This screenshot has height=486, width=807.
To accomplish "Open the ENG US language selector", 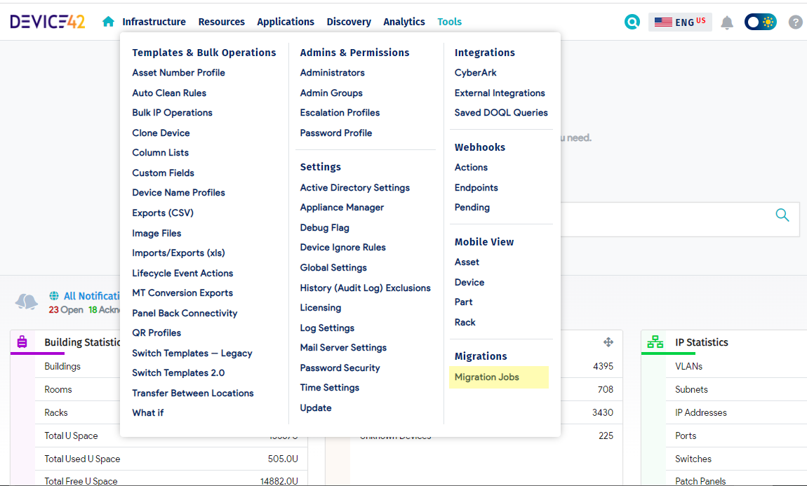I will coord(679,22).
